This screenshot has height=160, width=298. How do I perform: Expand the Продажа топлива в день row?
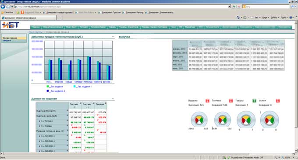tap(67, 131)
